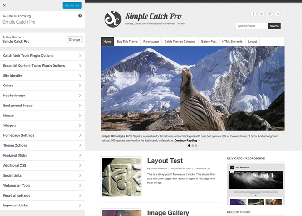Select the first slider pagination dot
The image size is (302, 216).
tap(189, 146)
